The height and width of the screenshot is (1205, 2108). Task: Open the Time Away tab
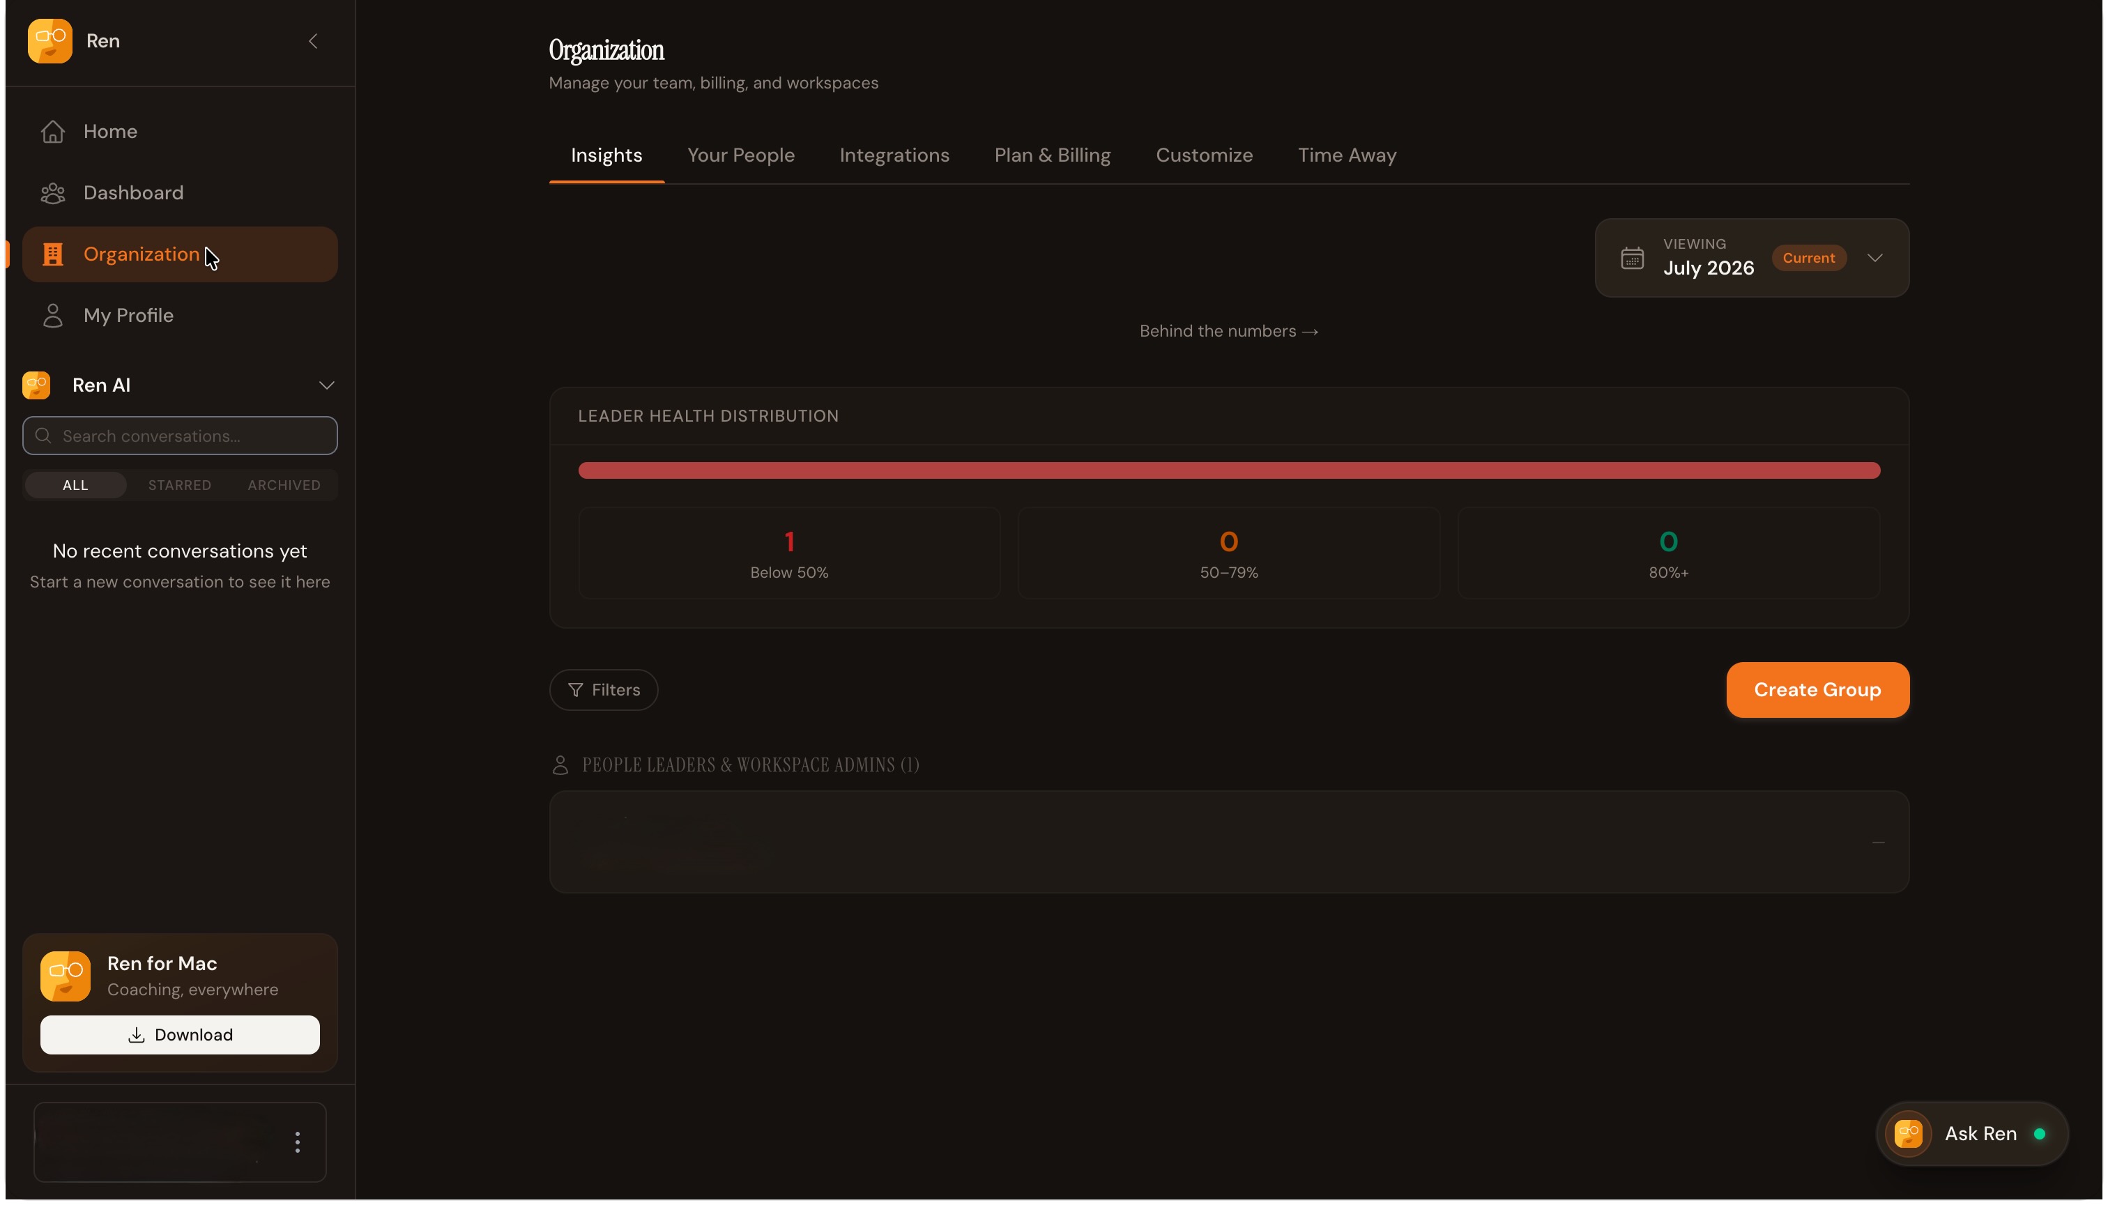(x=1347, y=155)
